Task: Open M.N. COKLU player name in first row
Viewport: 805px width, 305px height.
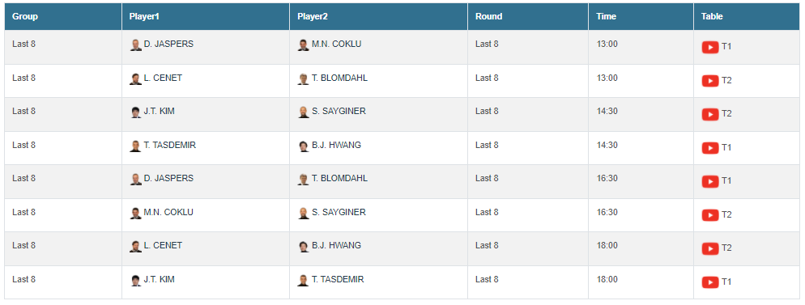Action: [336, 44]
